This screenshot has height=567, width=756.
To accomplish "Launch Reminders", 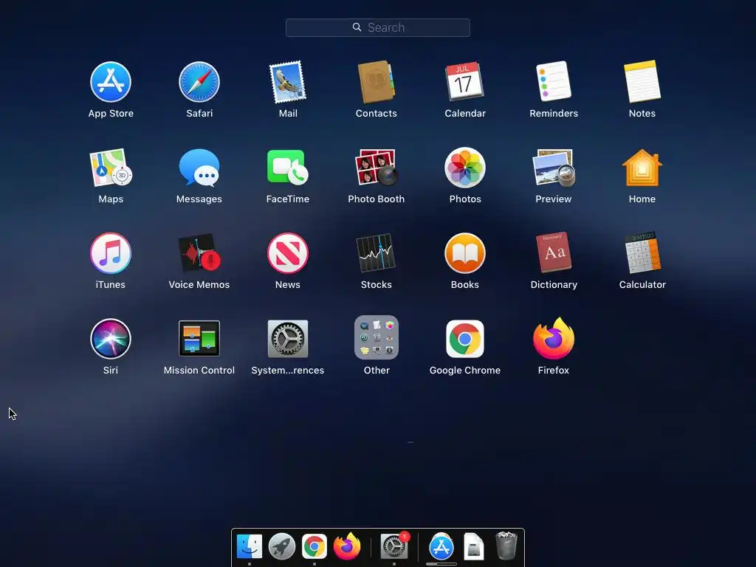I will [x=554, y=81].
